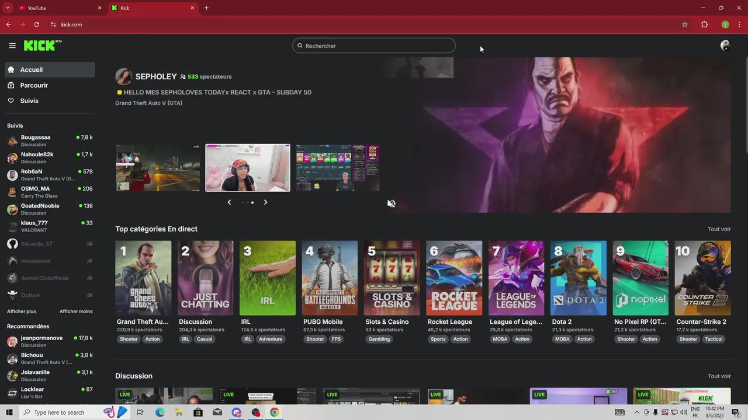Unmute the featured stream audio
The image size is (748, 420).
tap(391, 204)
